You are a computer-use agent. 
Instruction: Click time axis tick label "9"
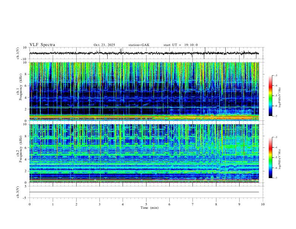click(239, 204)
